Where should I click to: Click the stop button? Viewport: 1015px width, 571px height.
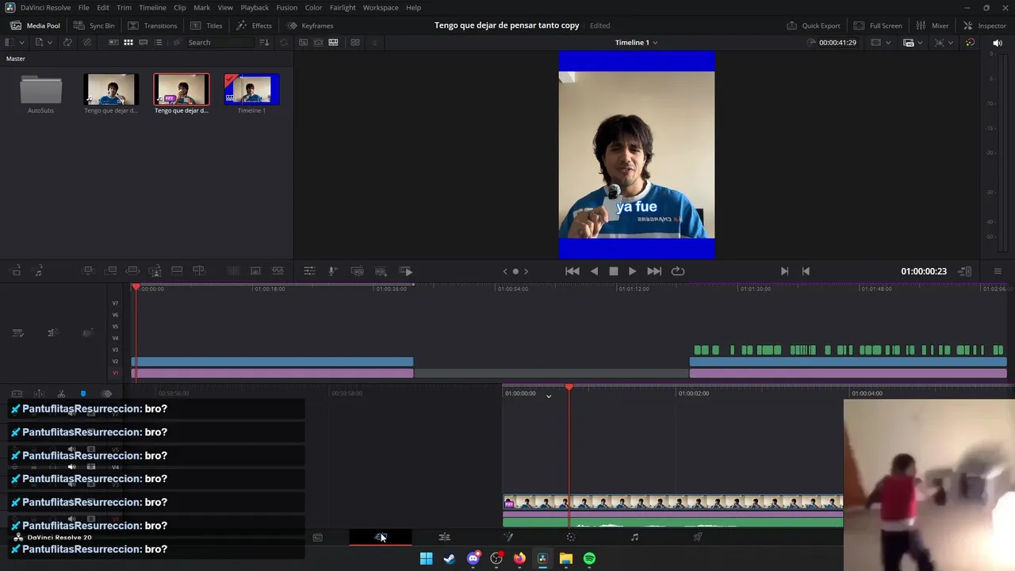pos(613,271)
